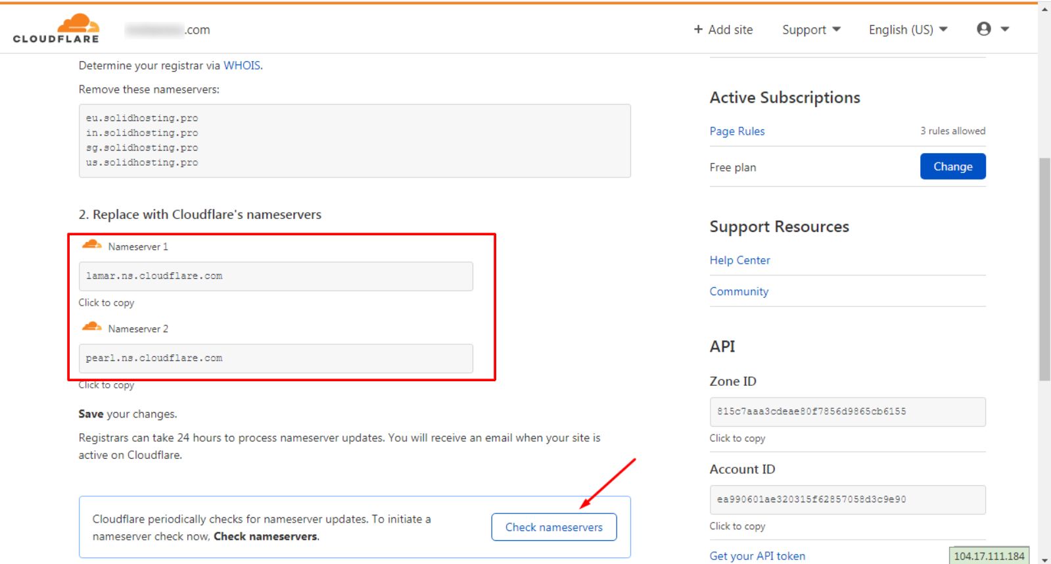Expand the Support dropdown menu
The image size is (1051, 564).
pyautogui.click(x=811, y=30)
